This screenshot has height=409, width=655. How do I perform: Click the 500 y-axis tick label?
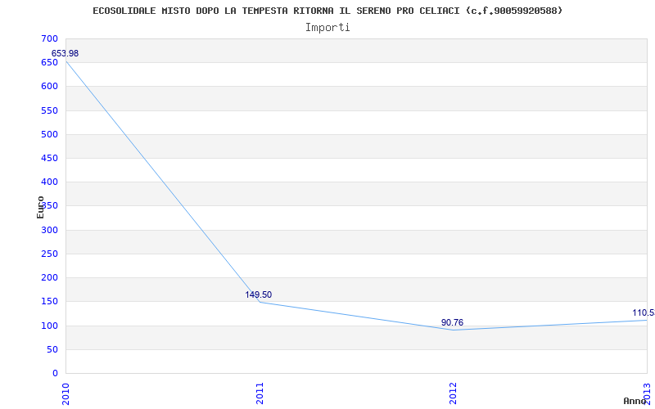[x=49, y=134]
